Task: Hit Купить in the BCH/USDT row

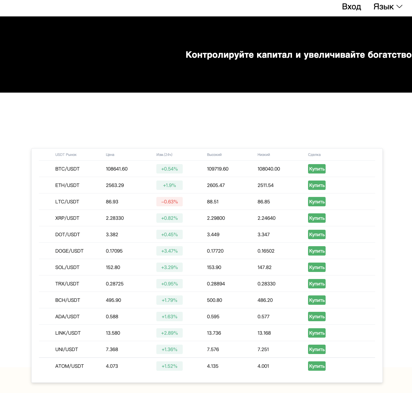Action: (x=317, y=300)
